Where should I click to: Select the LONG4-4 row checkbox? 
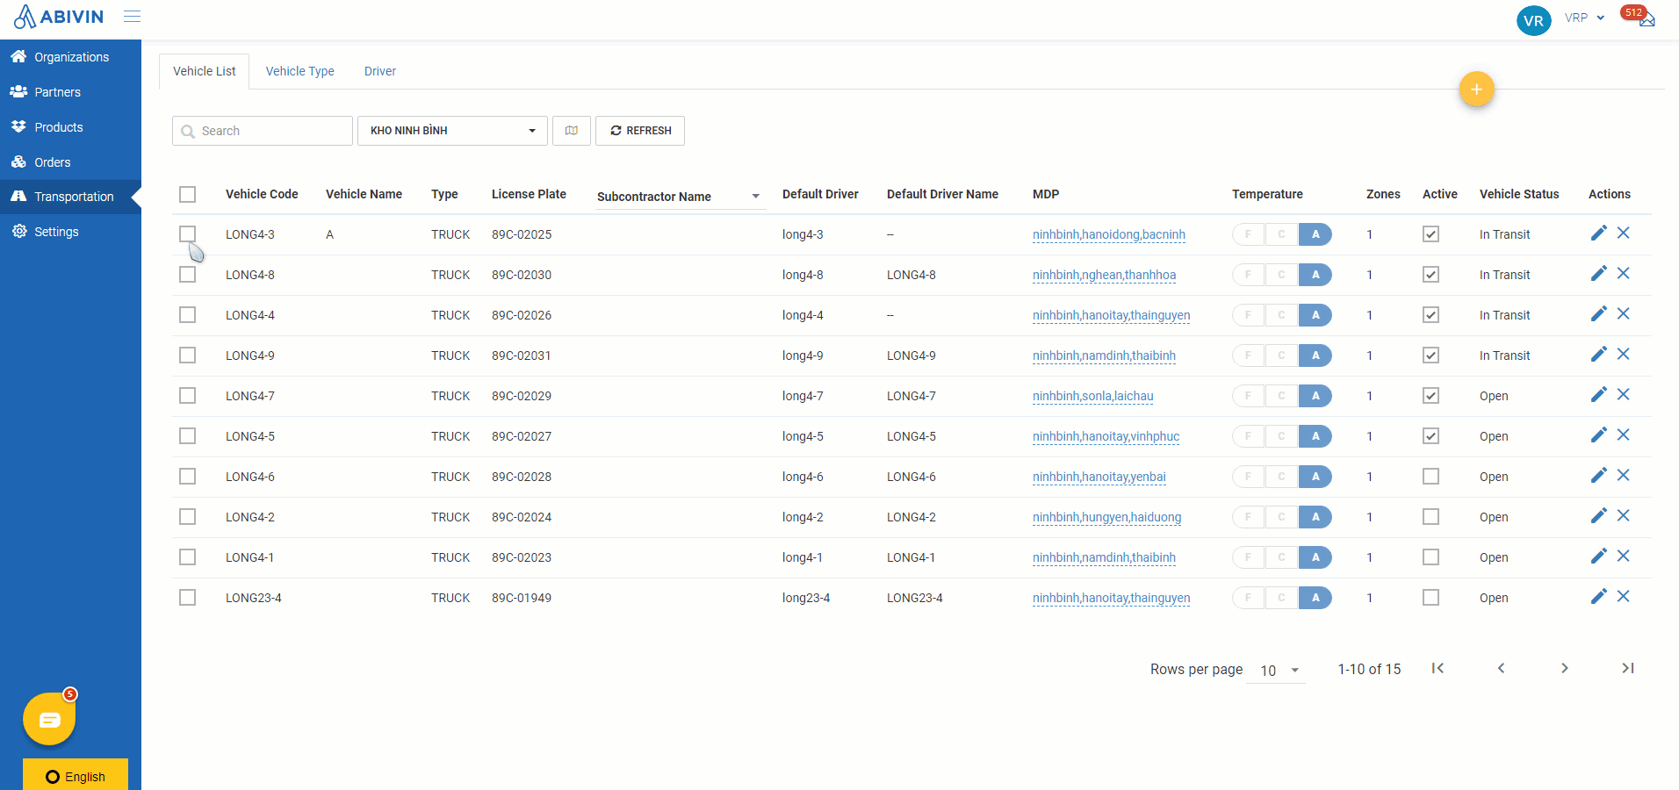tap(187, 315)
